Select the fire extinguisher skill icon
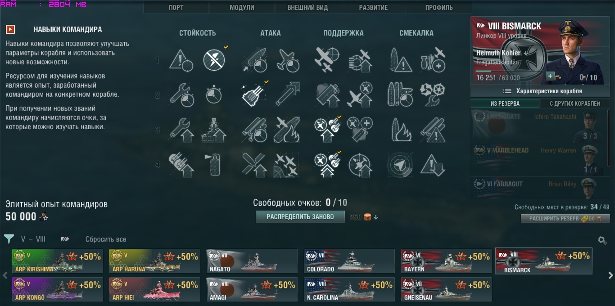This screenshot has width=615, height=306. click(214, 165)
